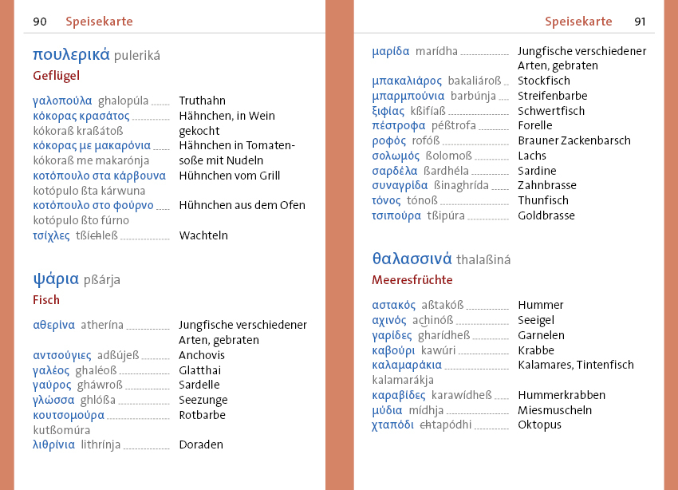This screenshot has height=490, width=678.
Task: Select the Greek word γλώσσα
Action: (x=53, y=400)
